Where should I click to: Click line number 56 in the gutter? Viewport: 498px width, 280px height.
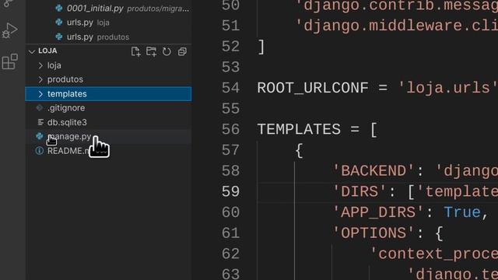pos(230,129)
